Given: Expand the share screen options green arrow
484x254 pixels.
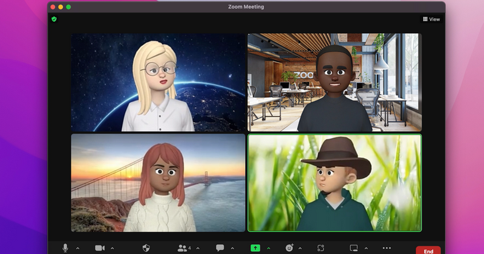Looking at the screenshot, I should [268, 248].
